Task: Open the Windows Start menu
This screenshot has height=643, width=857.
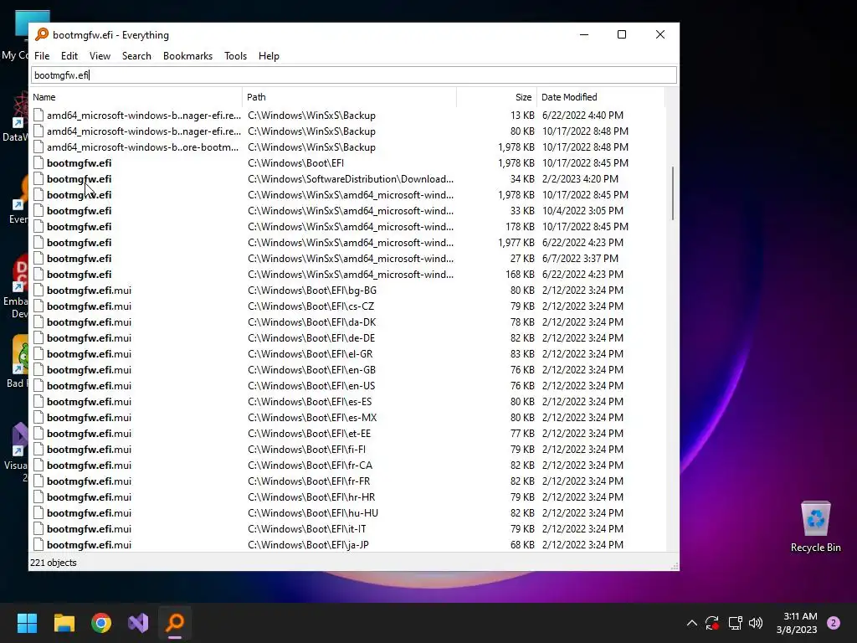Action: point(27,623)
